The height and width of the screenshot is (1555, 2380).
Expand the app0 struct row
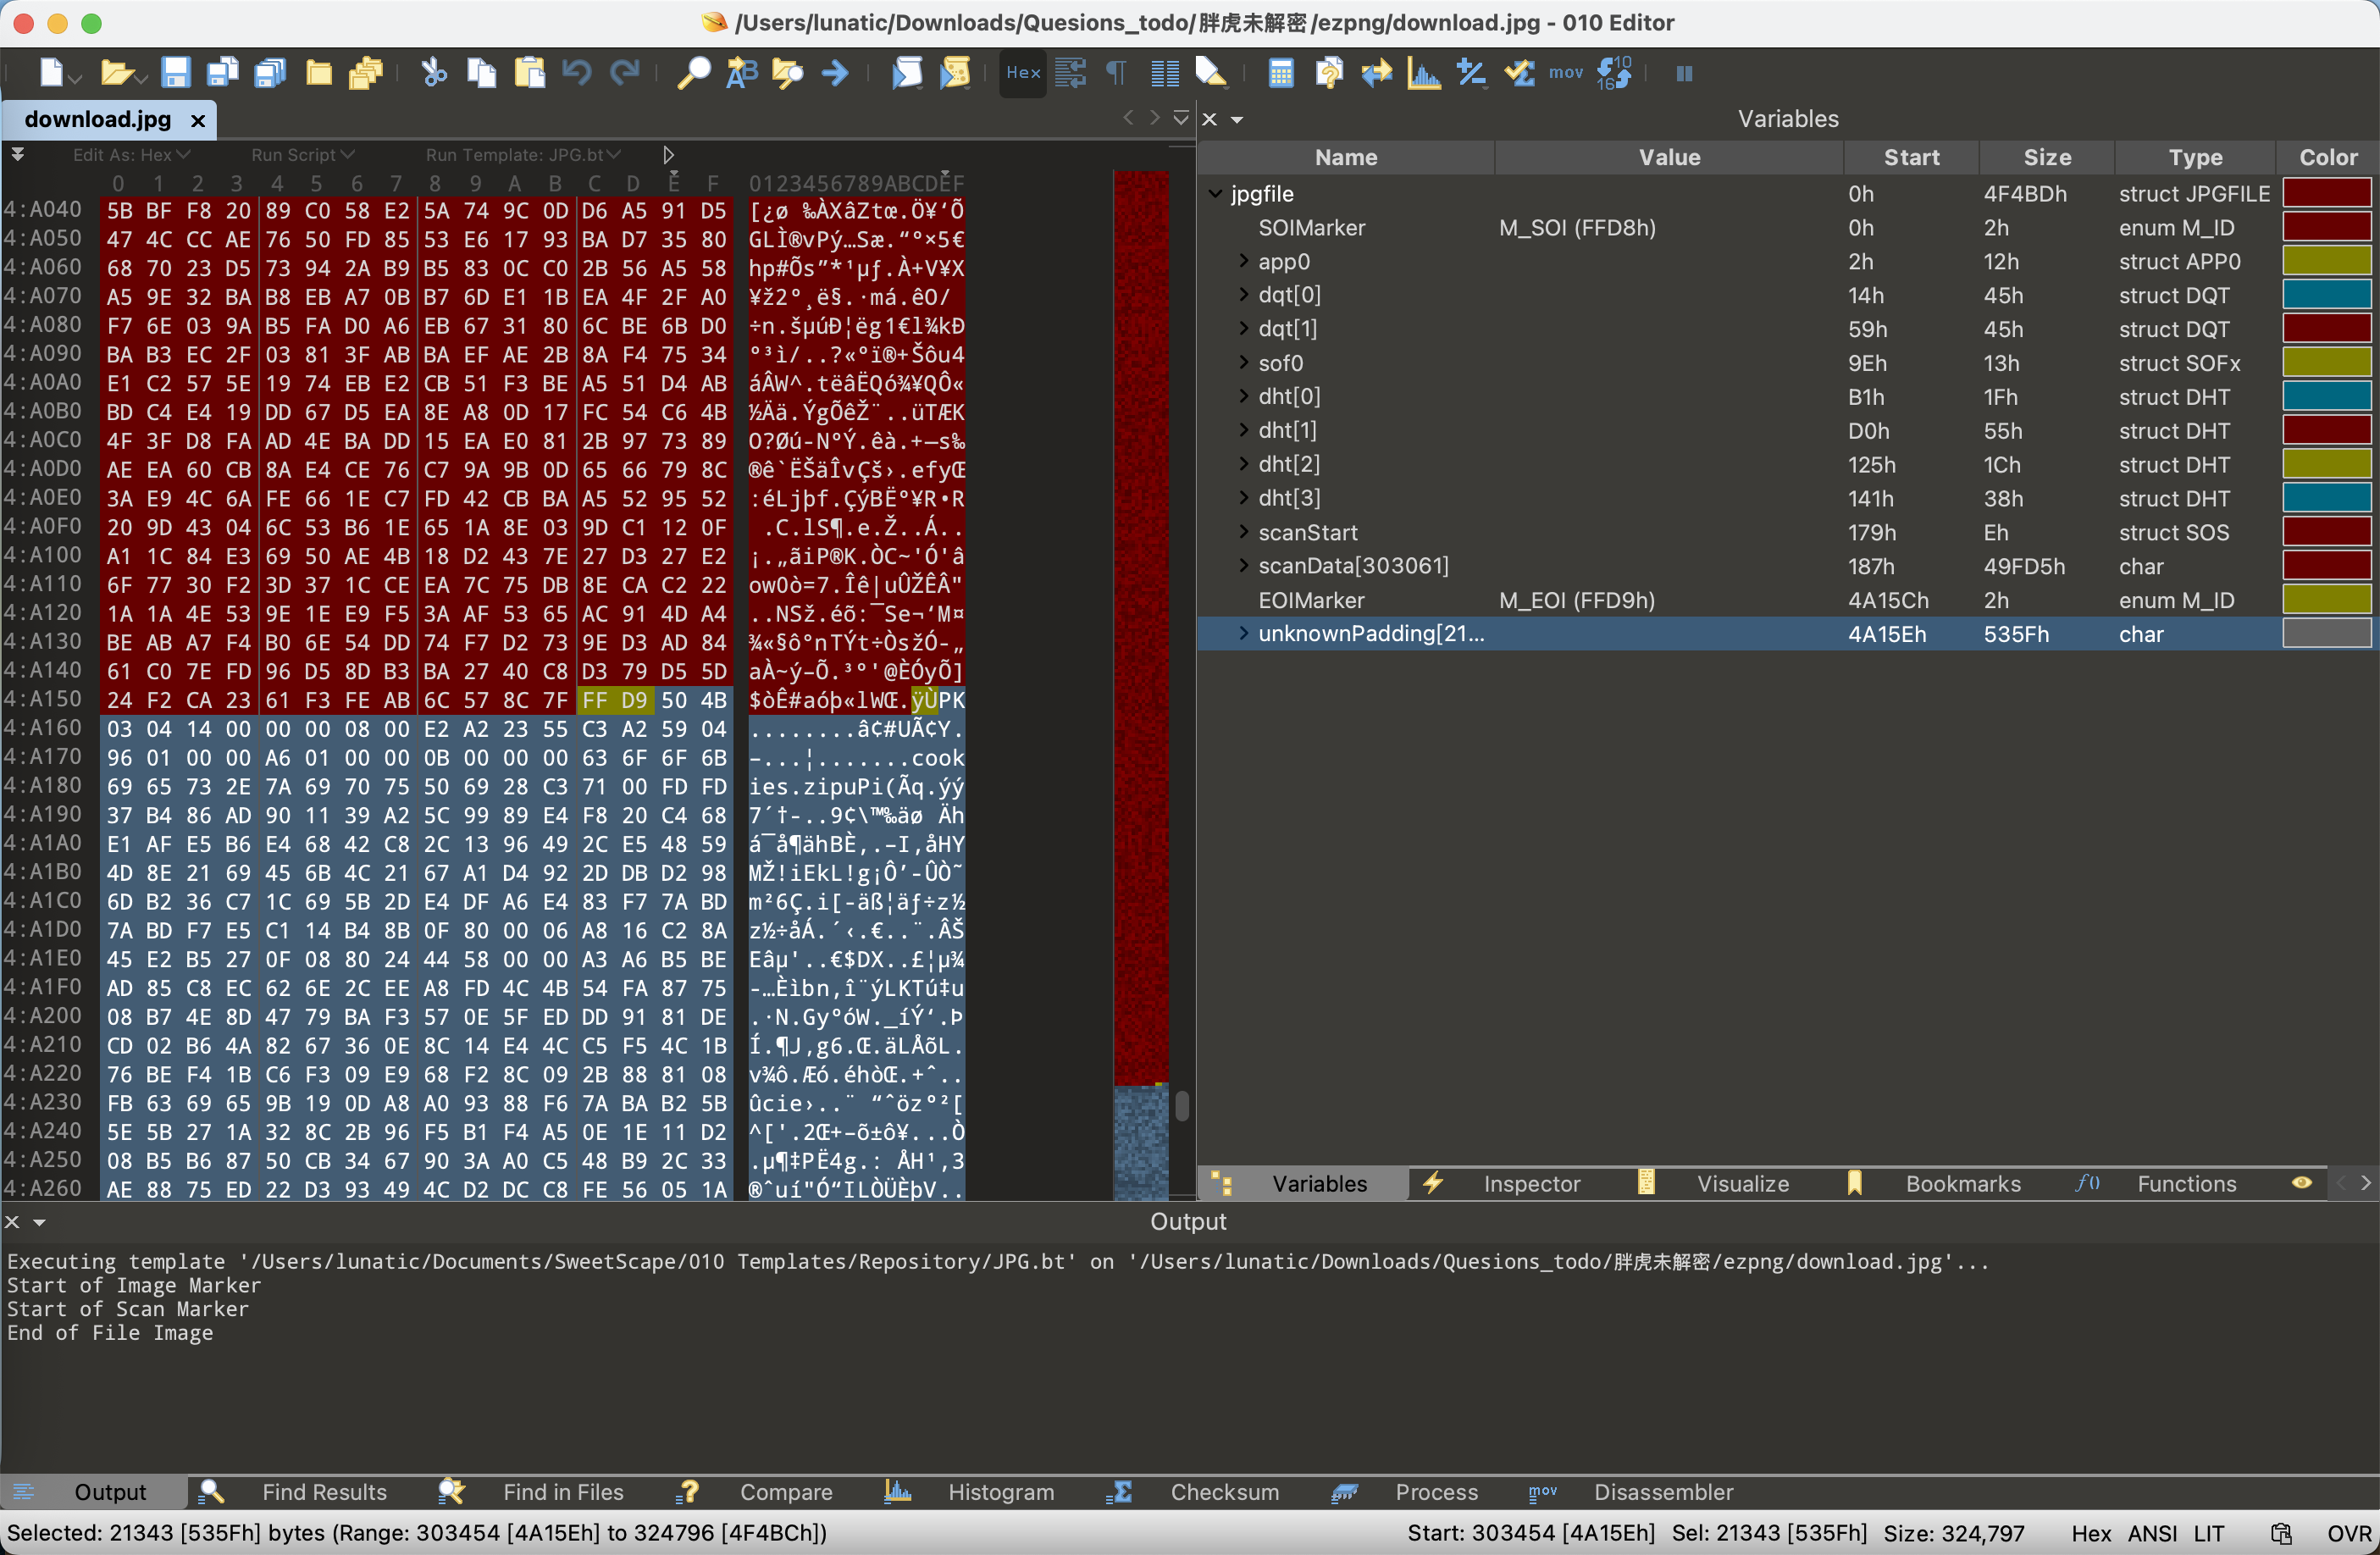[x=1244, y=261]
